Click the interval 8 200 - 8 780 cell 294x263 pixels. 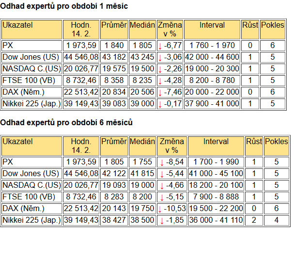(212, 81)
